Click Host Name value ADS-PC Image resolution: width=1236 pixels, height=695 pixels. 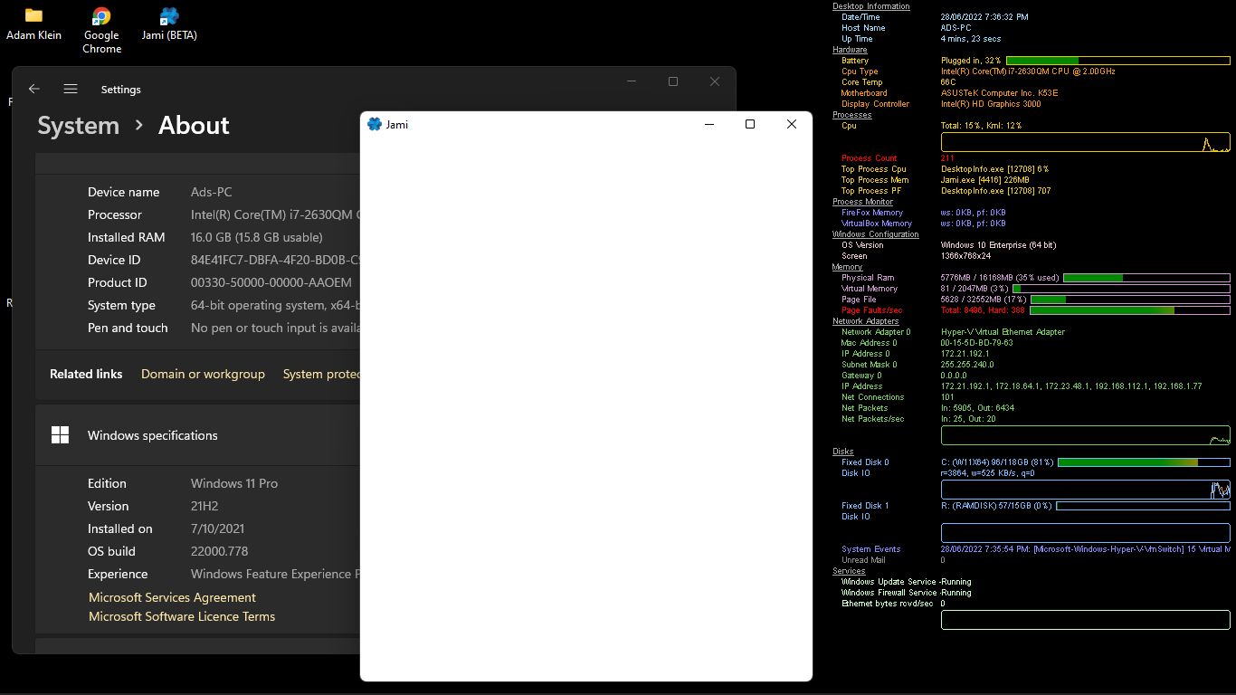[x=956, y=28]
